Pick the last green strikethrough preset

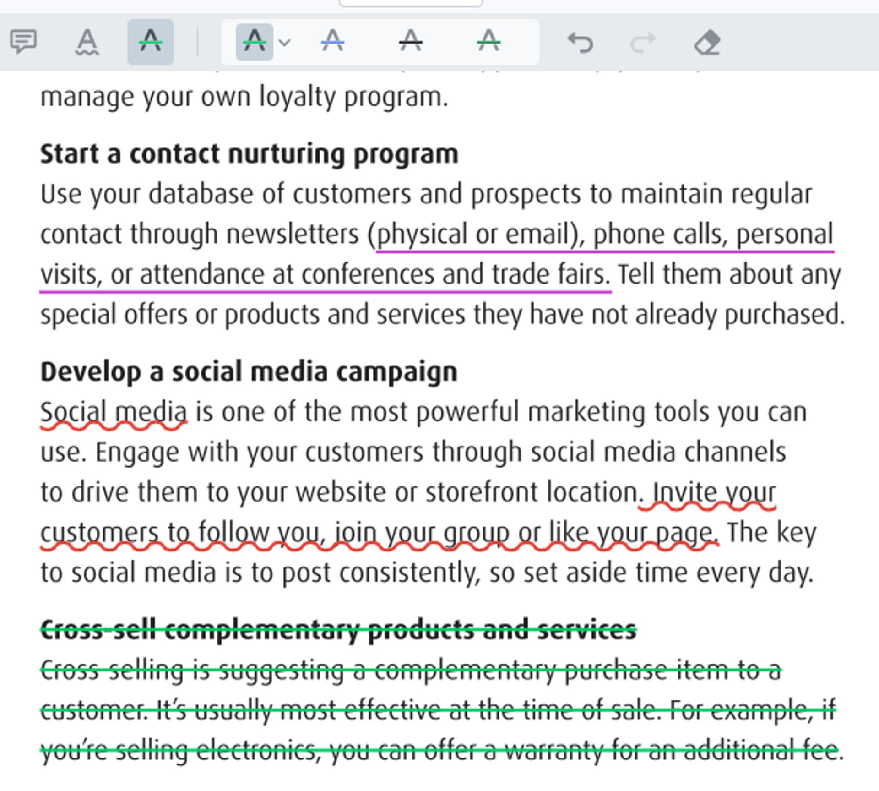pos(489,42)
